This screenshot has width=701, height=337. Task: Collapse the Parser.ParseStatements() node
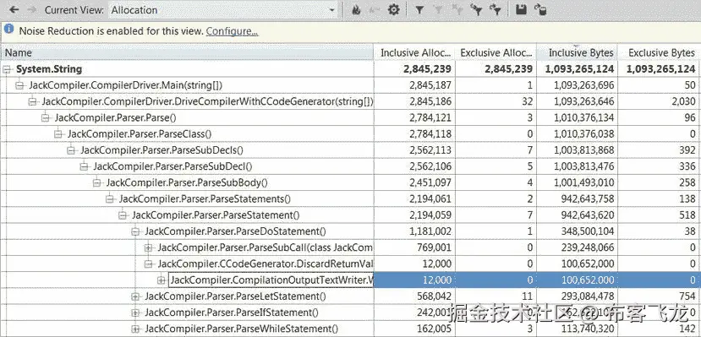tap(110, 199)
